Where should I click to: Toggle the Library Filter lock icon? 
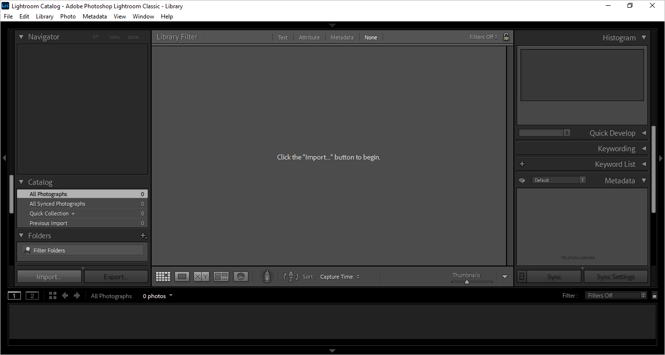[506, 37]
